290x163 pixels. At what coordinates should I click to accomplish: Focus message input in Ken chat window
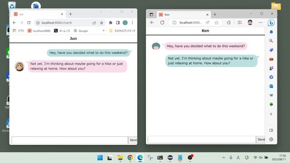[x=202, y=139]
